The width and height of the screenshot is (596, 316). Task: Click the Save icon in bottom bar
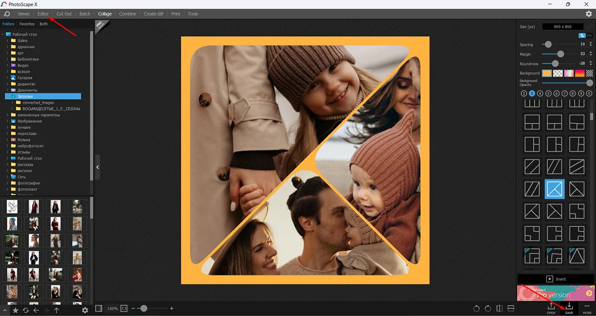(x=569, y=308)
